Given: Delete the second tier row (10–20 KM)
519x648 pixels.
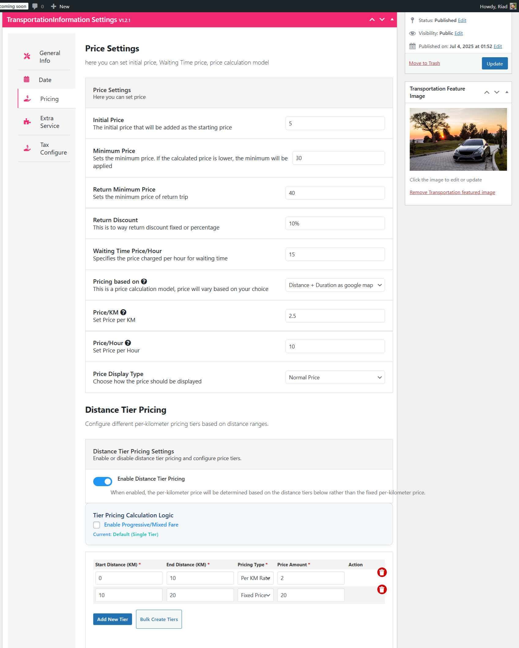Looking at the screenshot, I should [382, 589].
